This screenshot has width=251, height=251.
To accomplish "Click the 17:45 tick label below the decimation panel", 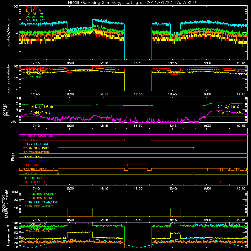I will tap(35, 220).
